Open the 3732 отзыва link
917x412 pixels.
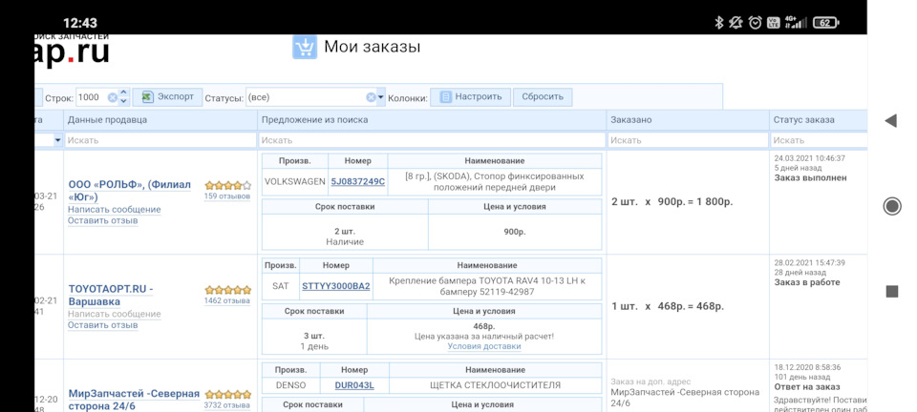(227, 405)
